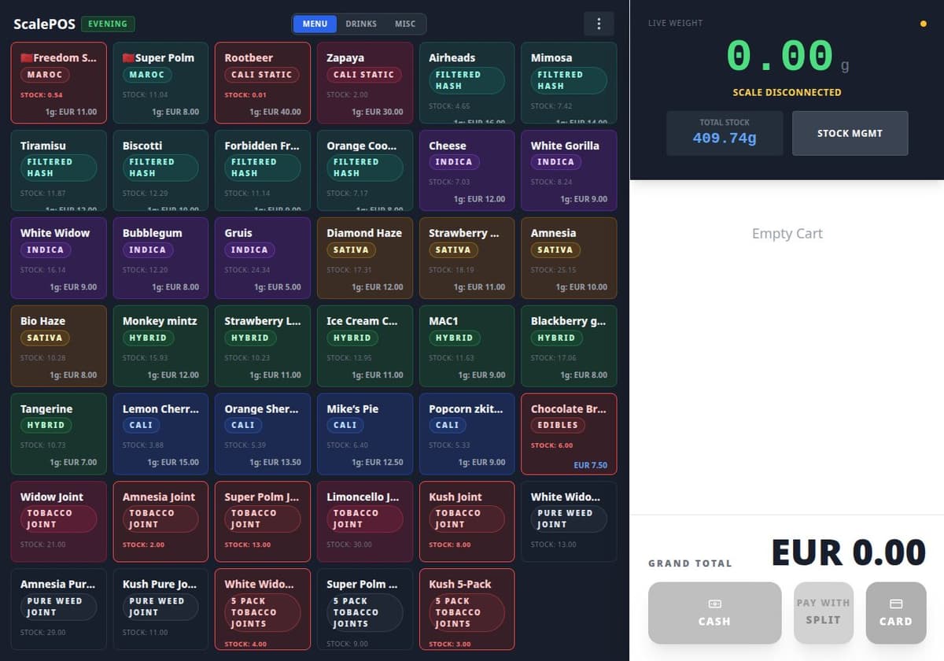Toggle the EVENING shift badge

(x=108, y=24)
